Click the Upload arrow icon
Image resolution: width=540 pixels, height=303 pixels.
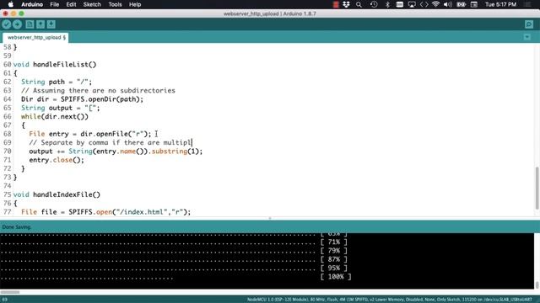17,24
